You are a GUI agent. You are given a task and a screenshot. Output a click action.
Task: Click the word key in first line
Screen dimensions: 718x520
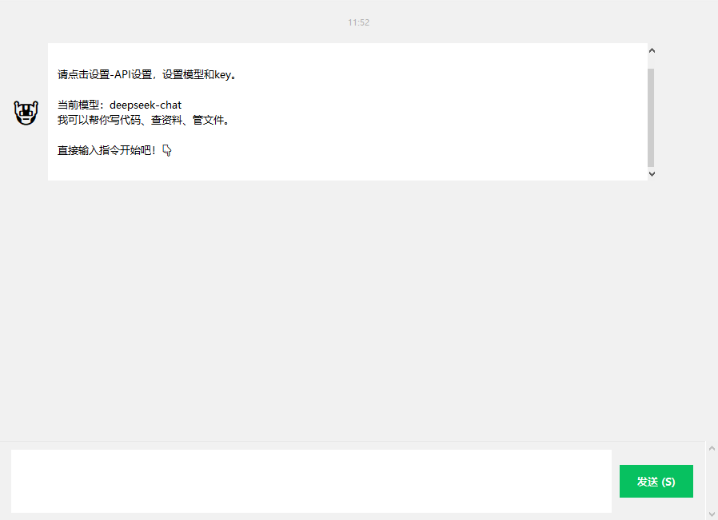(x=222, y=75)
